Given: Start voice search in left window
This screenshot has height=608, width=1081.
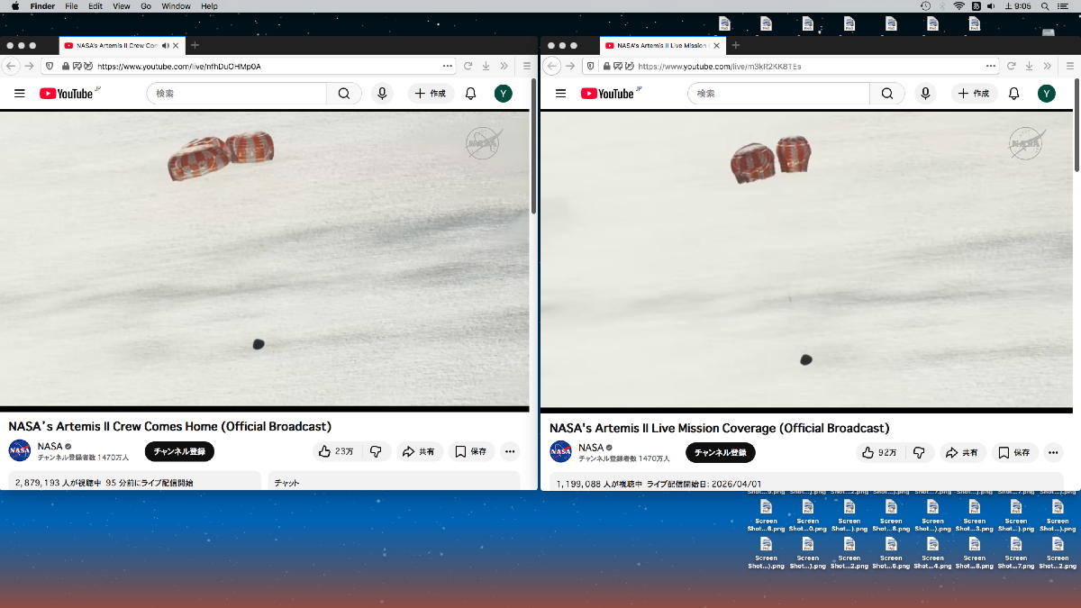Looking at the screenshot, I should (382, 94).
